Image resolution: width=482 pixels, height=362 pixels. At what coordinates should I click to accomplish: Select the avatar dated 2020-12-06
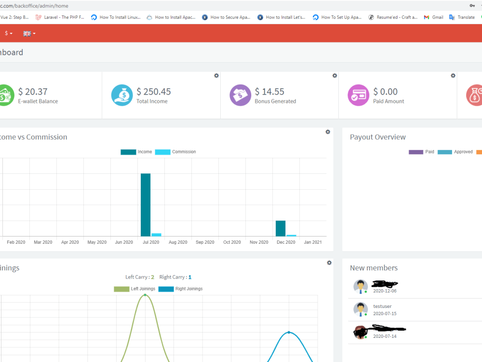coord(361,287)
